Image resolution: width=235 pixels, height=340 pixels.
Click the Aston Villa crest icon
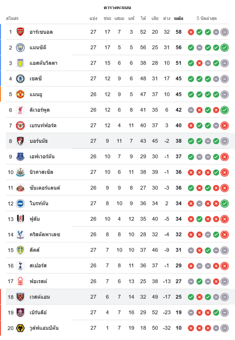(x=20, y=63)
